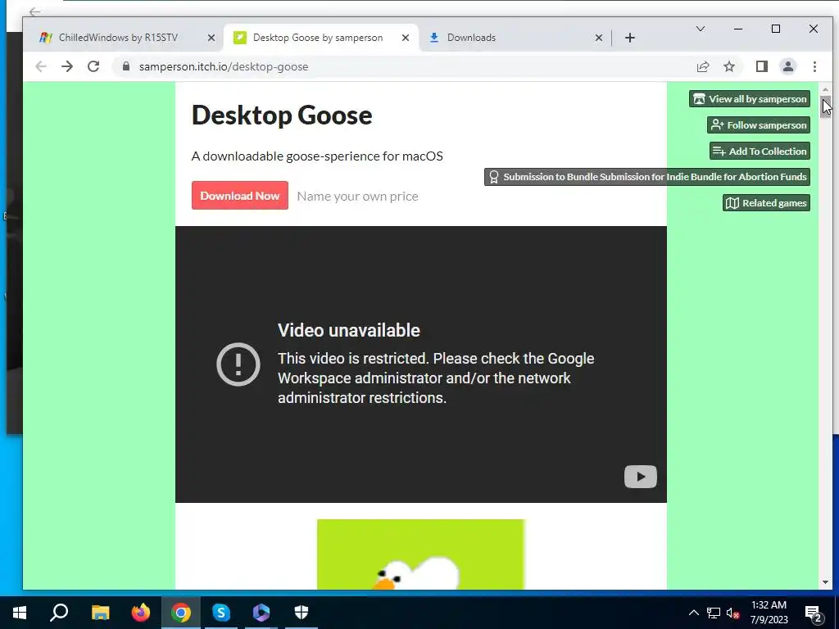Image resolution: width=839 pixels, height=629 pixels.
Task: Click the padlock site info icon
Action: [x=126, y=66]
